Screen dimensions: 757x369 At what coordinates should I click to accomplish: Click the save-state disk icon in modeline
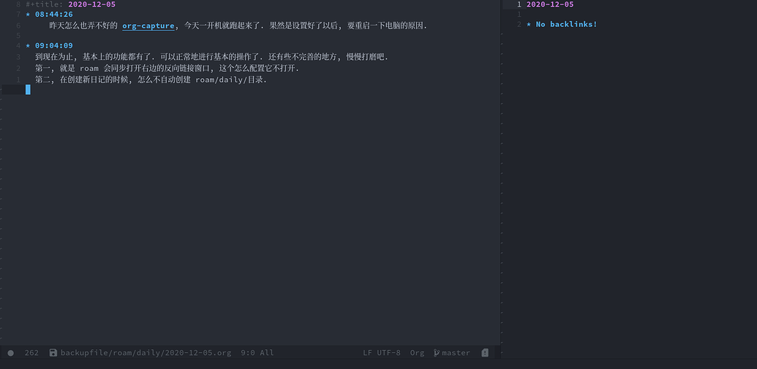[x=53, y=353]
